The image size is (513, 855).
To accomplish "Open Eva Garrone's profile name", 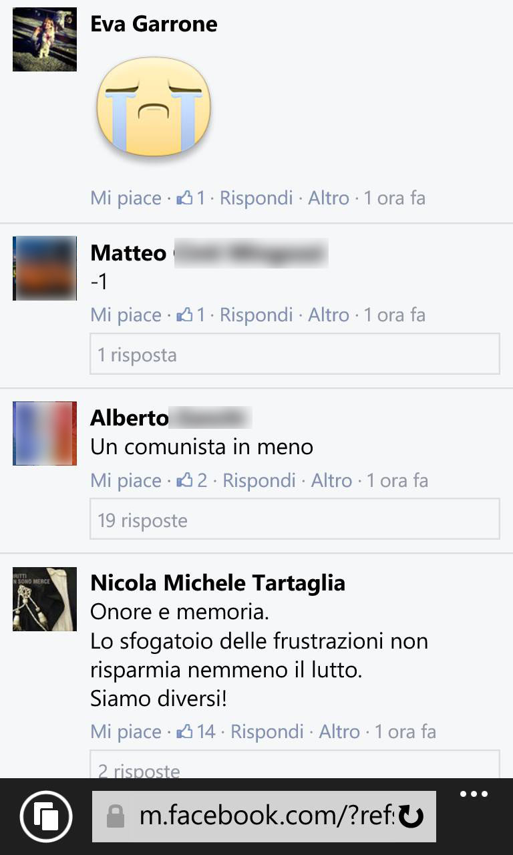I will [154, 24].
